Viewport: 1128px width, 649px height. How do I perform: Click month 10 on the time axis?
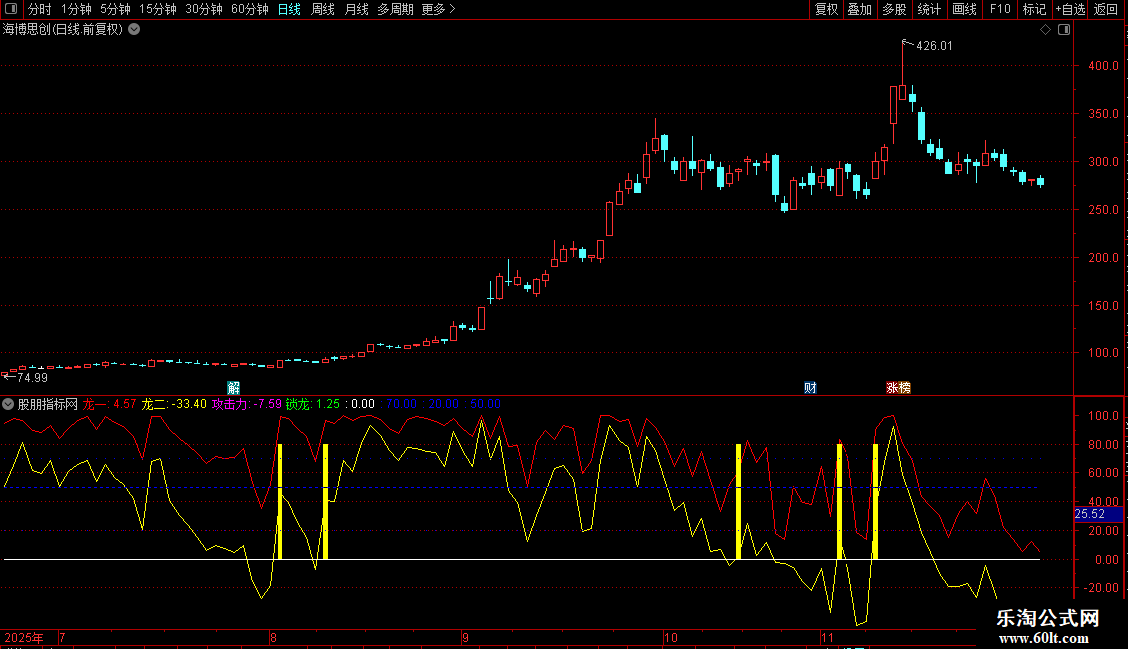coord(671,638)
